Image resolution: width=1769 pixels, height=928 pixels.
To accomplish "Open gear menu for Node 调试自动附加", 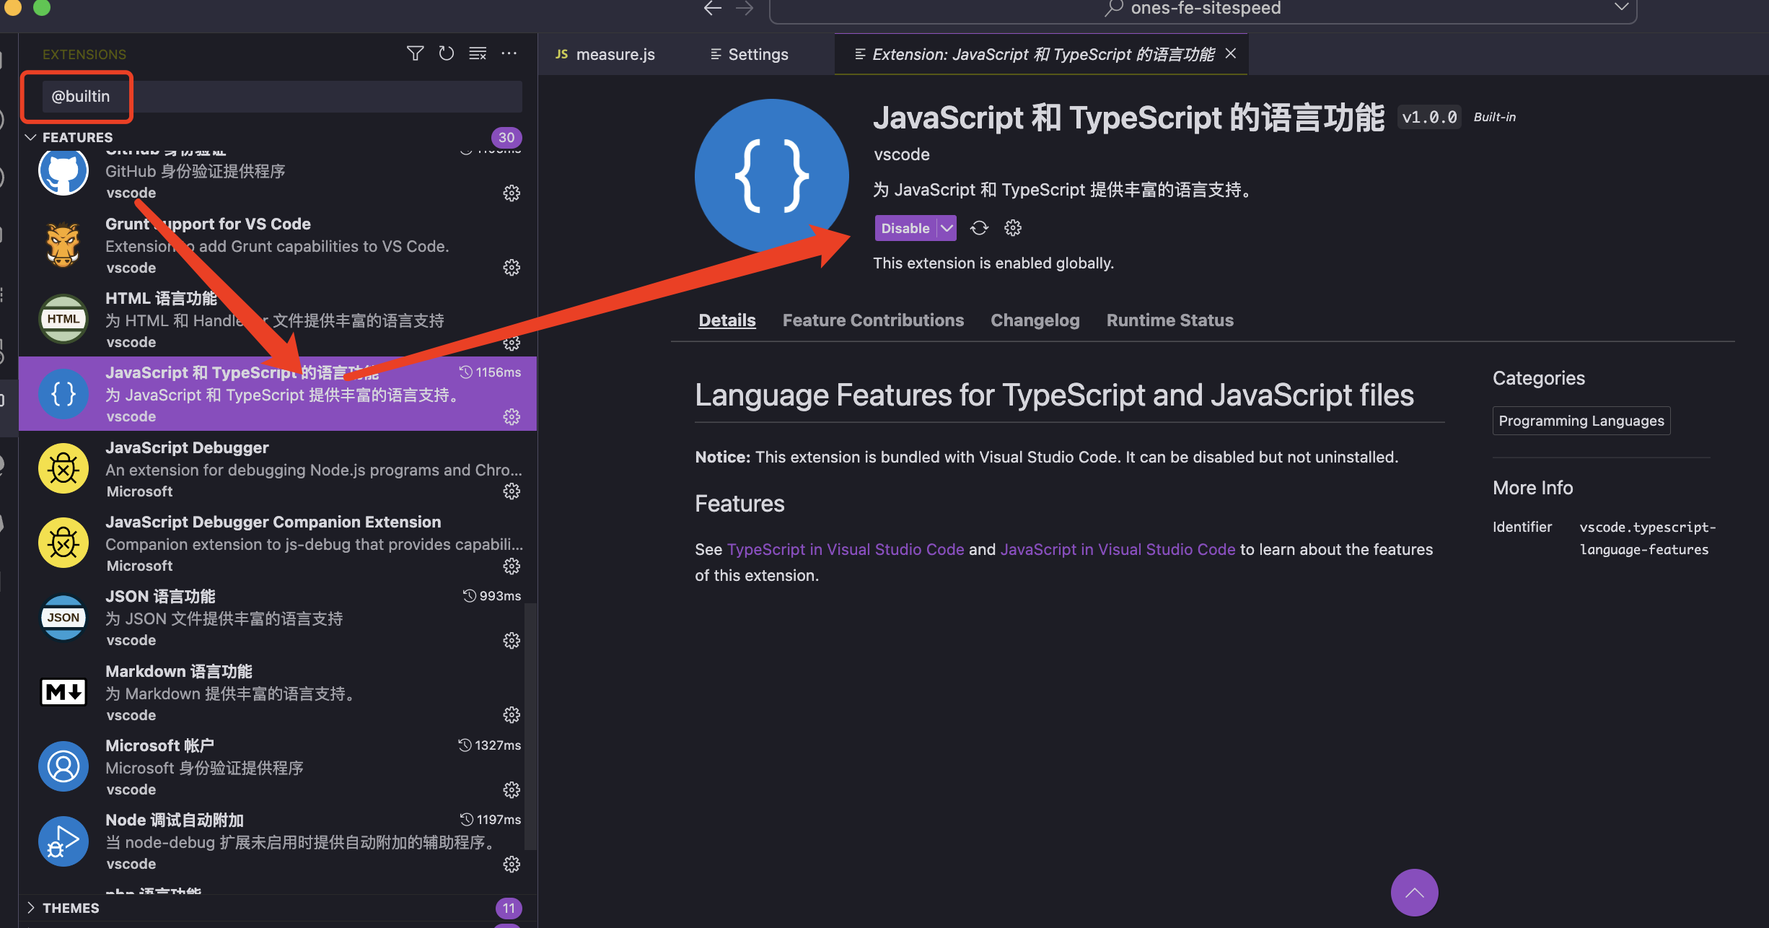I will (x=512, y=864).
